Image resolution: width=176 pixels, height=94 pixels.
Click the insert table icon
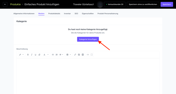pyautogui.click(x=67, y=55)
